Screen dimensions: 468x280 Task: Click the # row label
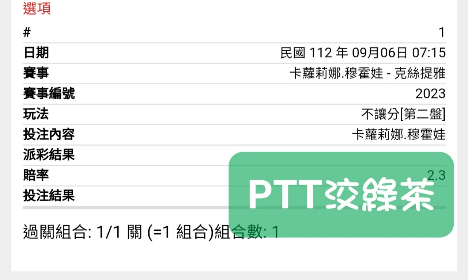[x=27, y=32]
